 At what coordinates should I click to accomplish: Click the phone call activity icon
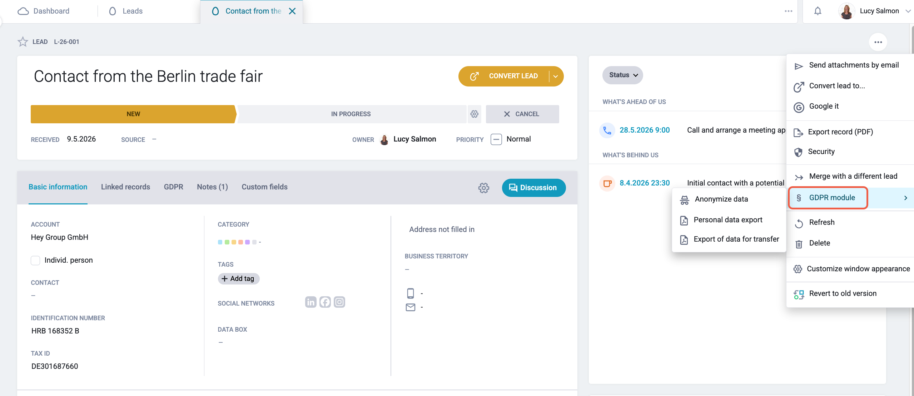pyautogui.click(x=607, y=130)
